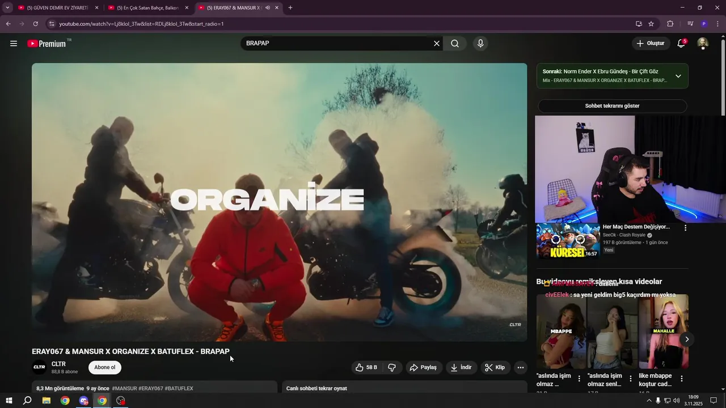Open options for 'aslında işim olmaz senl' short
726x408 pixels.
[630, 379]
